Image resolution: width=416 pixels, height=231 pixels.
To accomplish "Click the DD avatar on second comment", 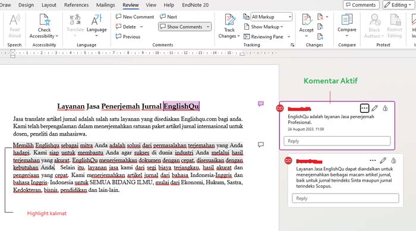I will point(288,161).
